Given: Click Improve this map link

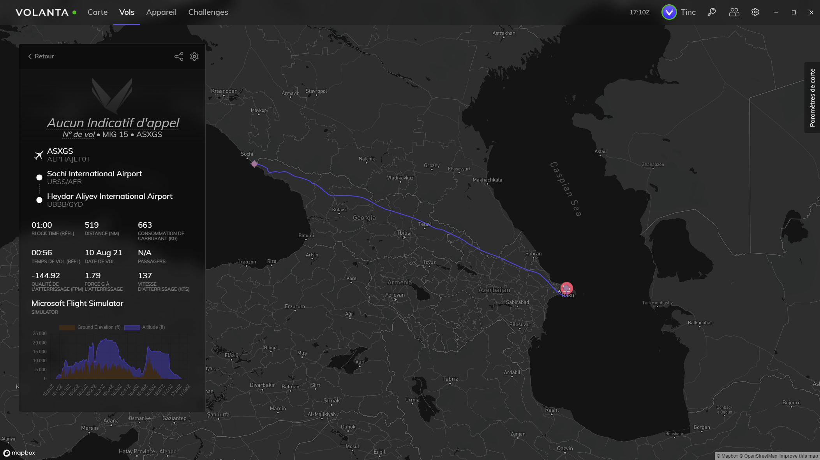Looking at the screenshot, I should point(798,456).
